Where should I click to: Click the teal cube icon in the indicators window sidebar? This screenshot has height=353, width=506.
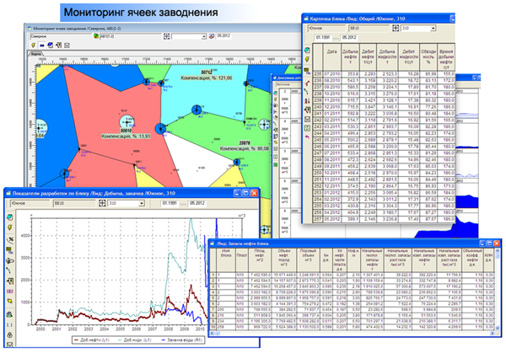tap(9, 217)
